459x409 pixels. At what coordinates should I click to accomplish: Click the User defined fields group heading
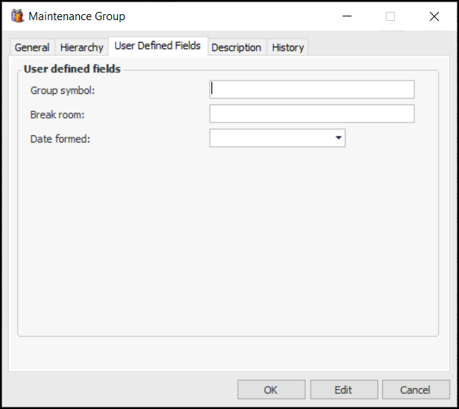(x=72, y=69)
